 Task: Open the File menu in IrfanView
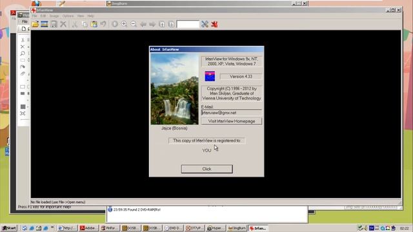pyautogui.click(x=34, y=16)
